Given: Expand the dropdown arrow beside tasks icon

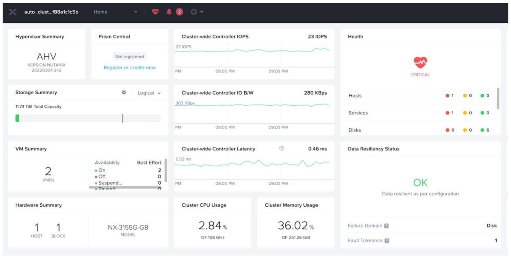Looking at the screenshot, I should pyautogui.click(x=202, y=12).
